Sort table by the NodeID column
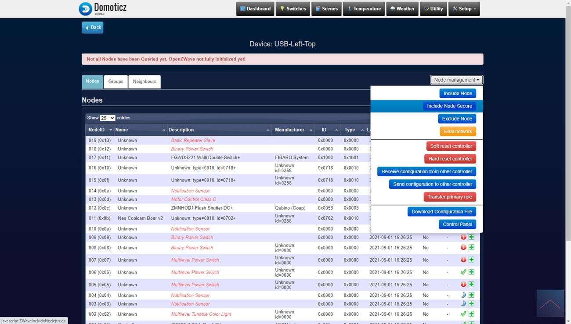571x324 pixels. click(99, 130)
